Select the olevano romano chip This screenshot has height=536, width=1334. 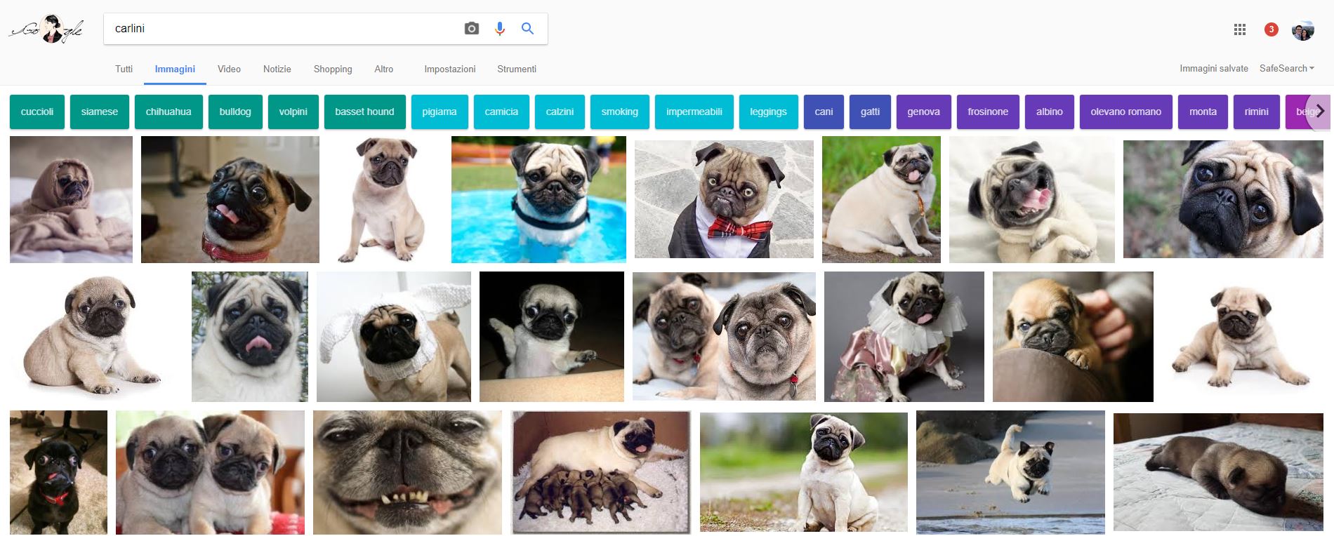pyautogui.click(x=1126, y=112)
